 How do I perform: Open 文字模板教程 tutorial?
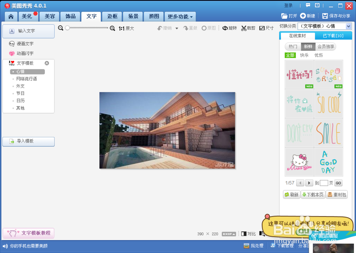(28, 233)
